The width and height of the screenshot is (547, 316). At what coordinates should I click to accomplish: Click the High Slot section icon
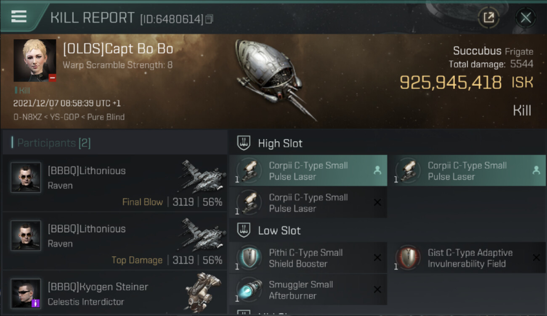[x=244, y=143]
